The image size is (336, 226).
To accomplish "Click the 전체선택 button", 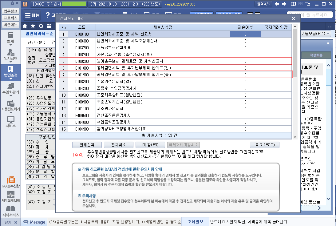I will pyautogui.click(x=87, y=145).
